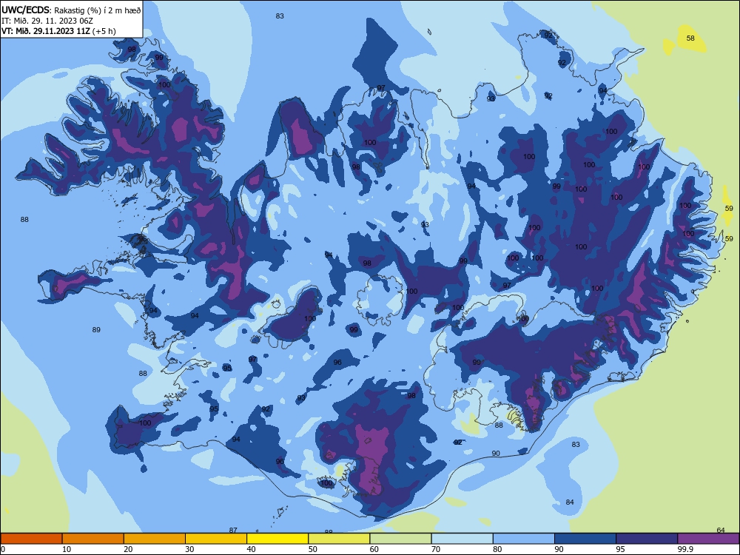Image resolution: width=740 pixels, height=555 pixels.
Task: Click the legend tick label '30'
Action: click(x=189, y=549)
